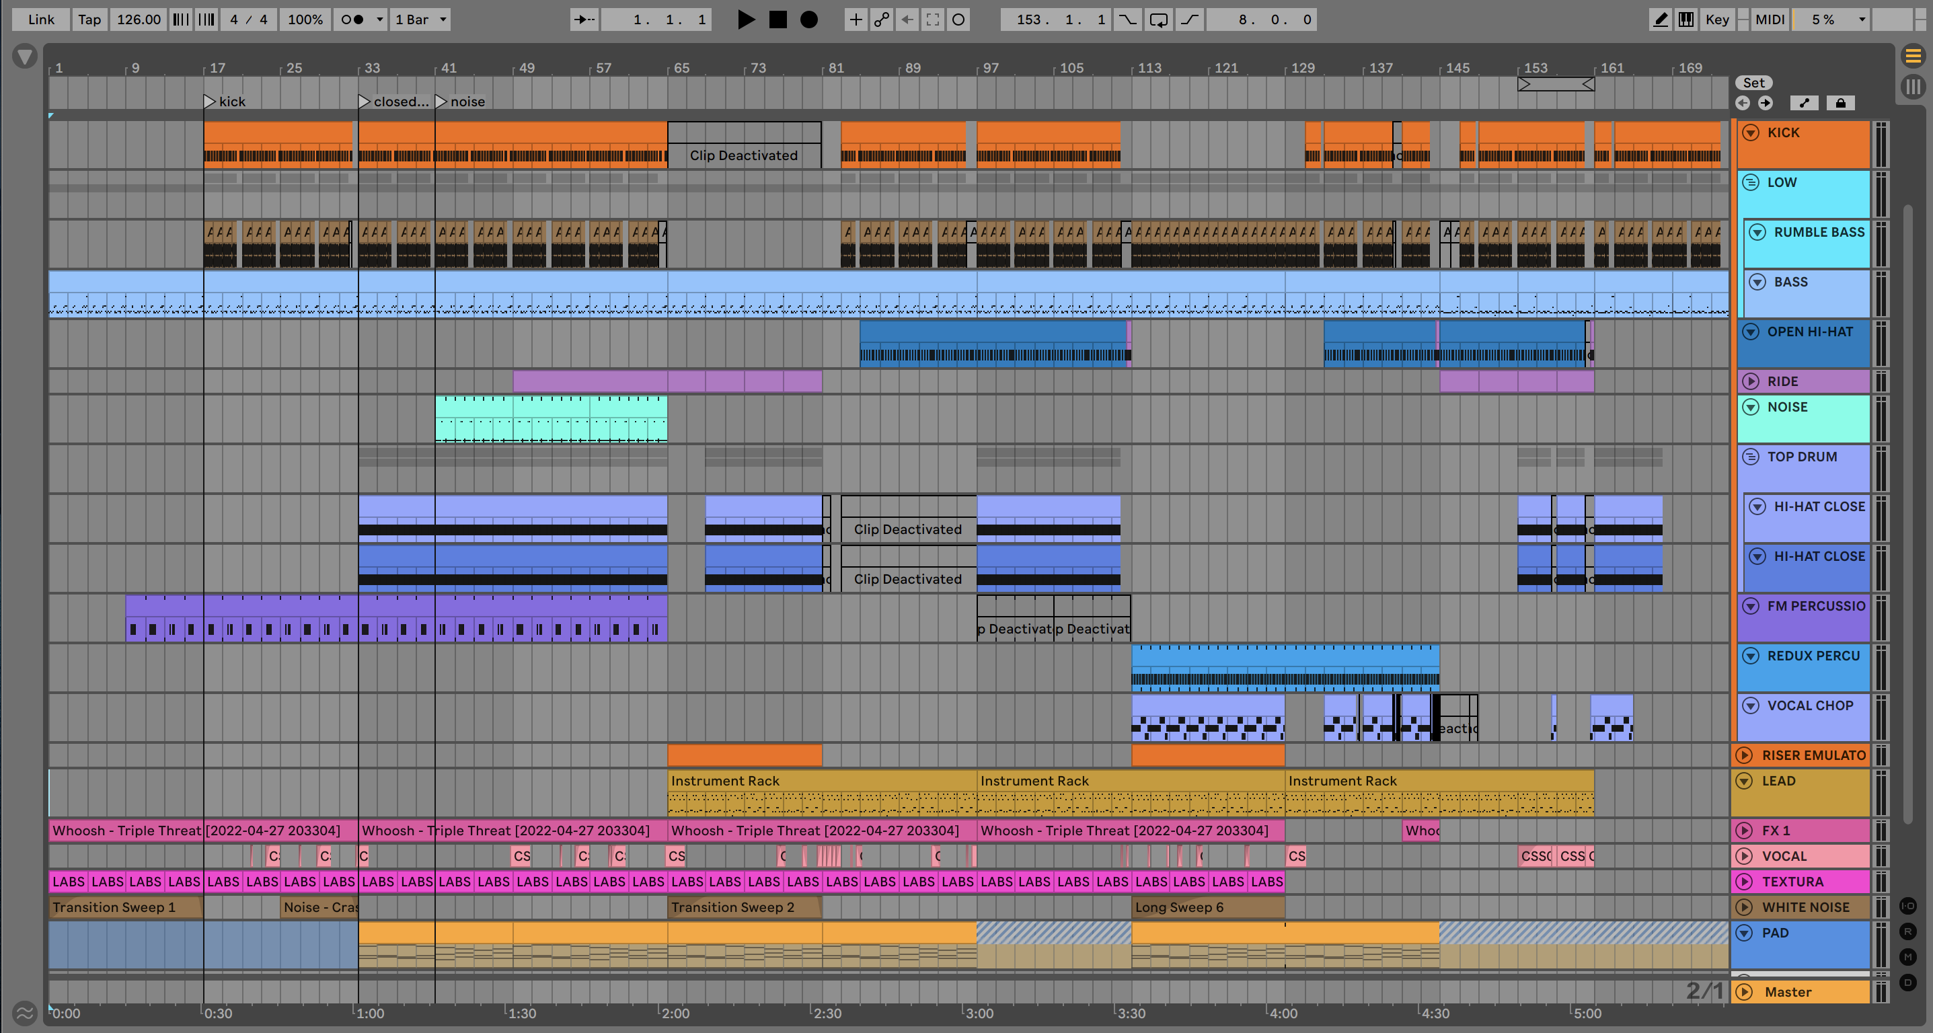Toggle Punch-In switch
The height and width of the screenshot is (1033, 1933).
(1127, 20)
